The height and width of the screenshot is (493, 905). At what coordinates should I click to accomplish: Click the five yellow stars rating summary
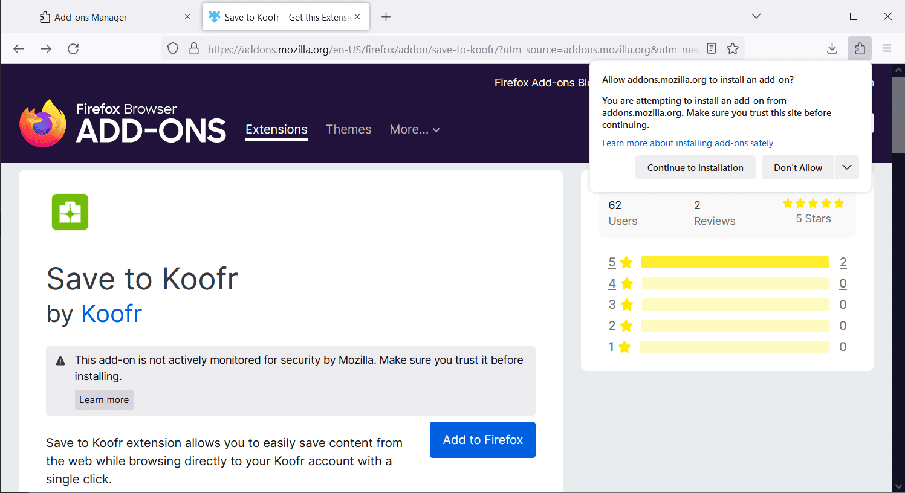(813, 204)
